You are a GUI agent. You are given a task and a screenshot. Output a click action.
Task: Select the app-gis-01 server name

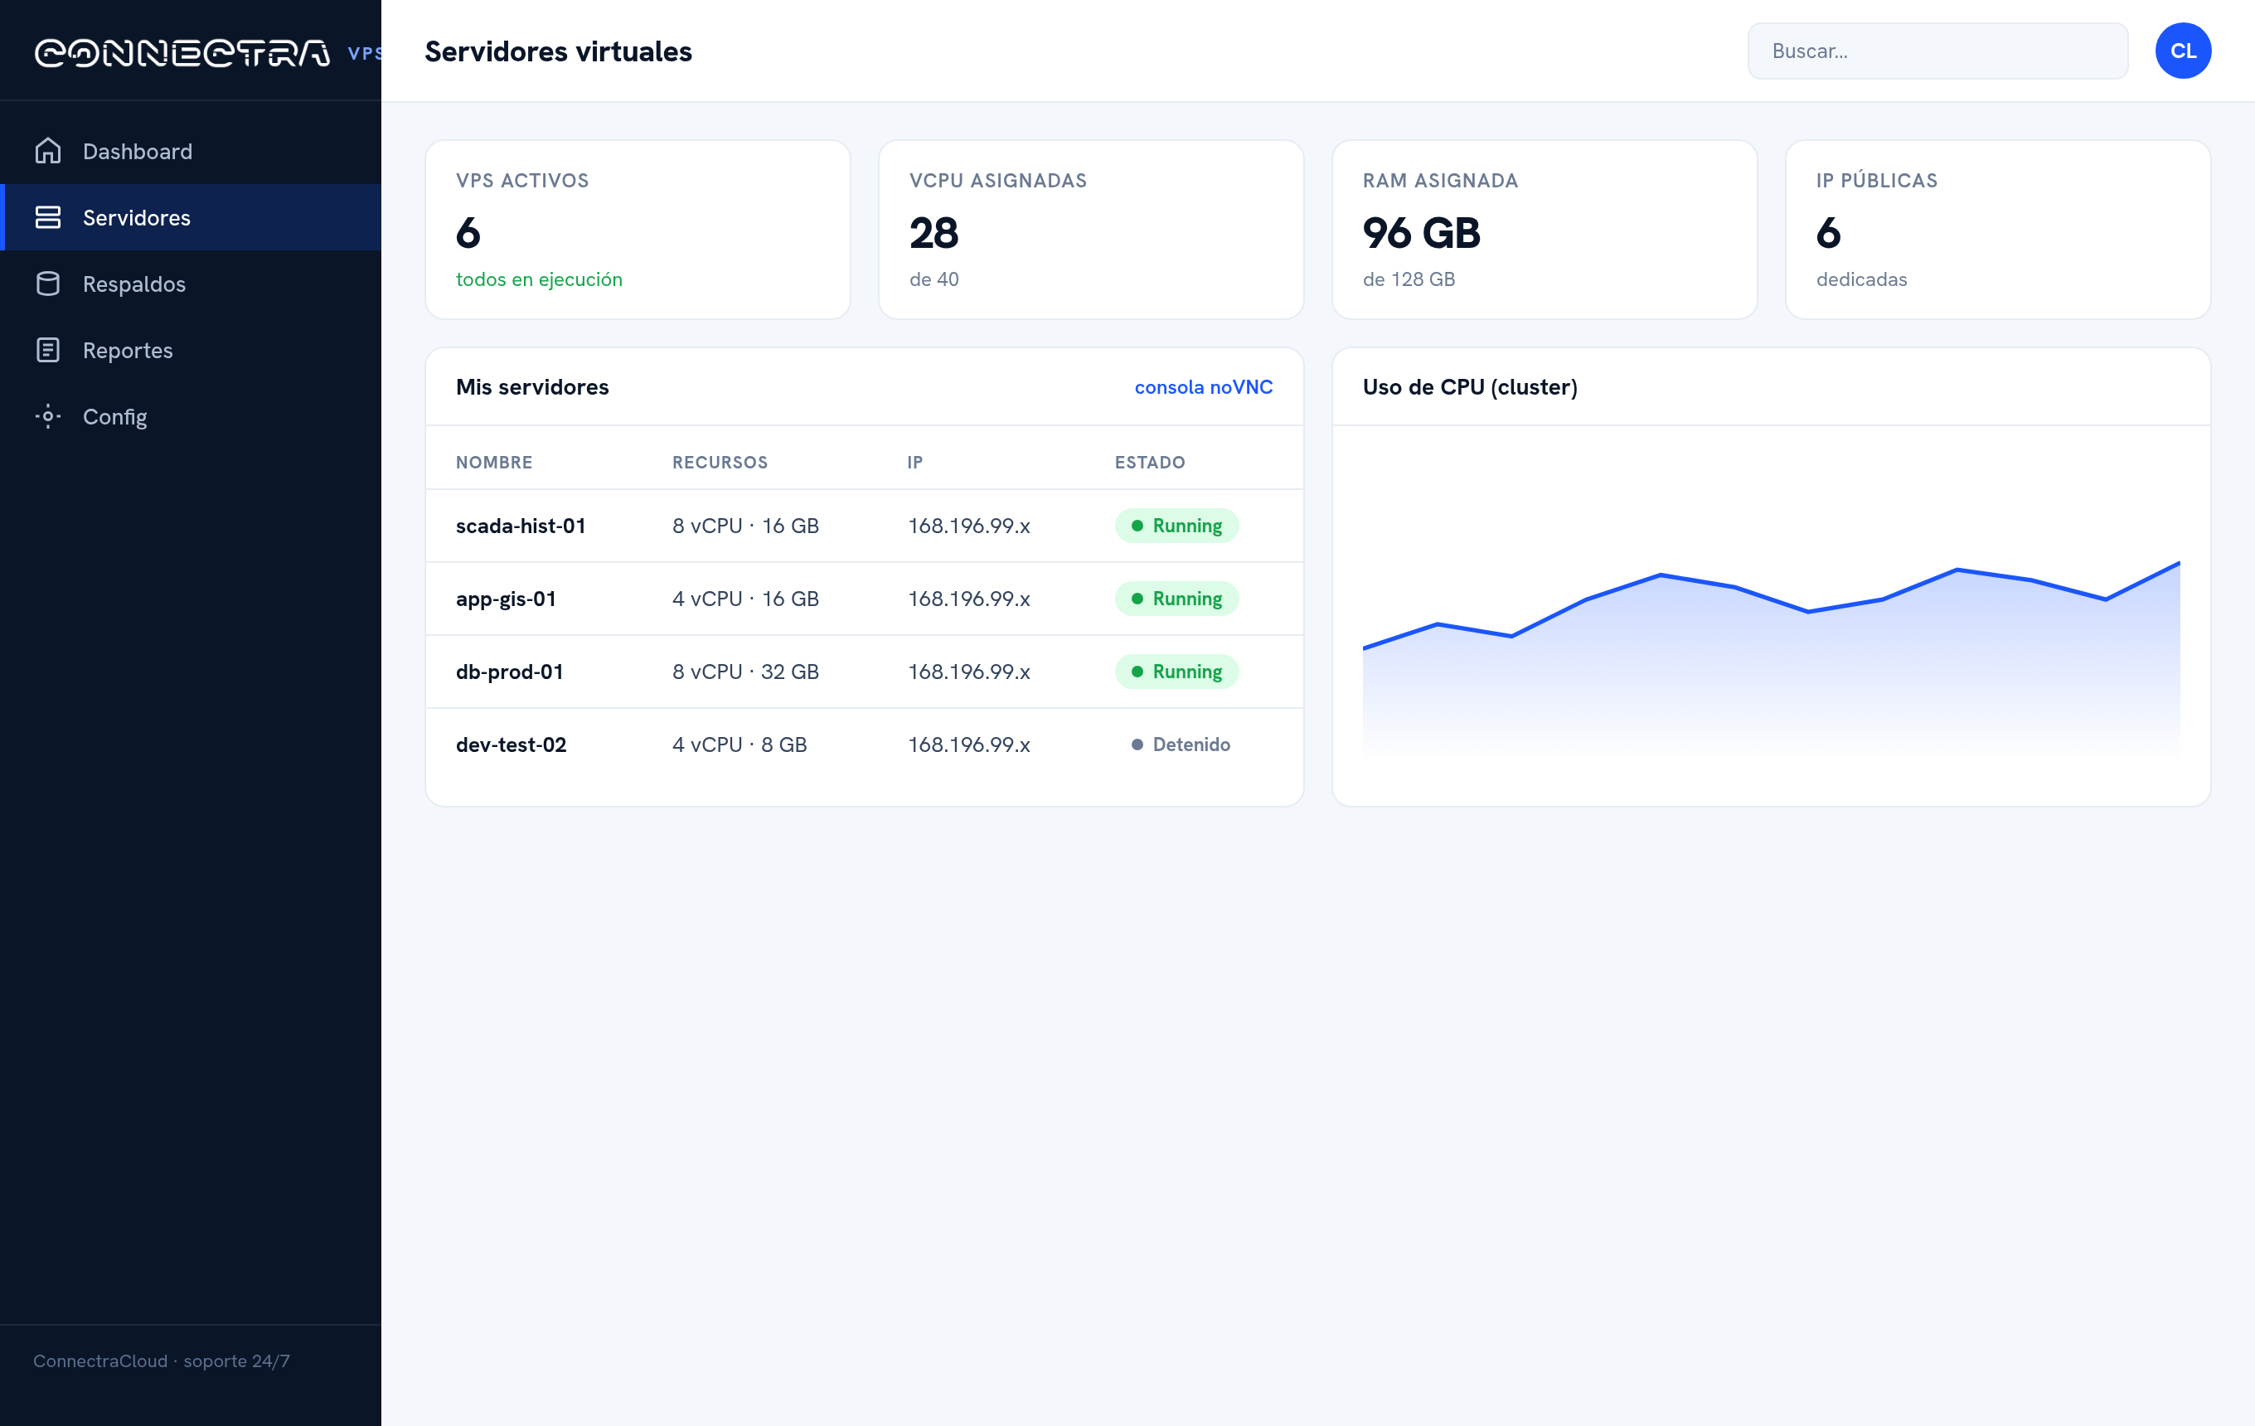tap(506, 599)
